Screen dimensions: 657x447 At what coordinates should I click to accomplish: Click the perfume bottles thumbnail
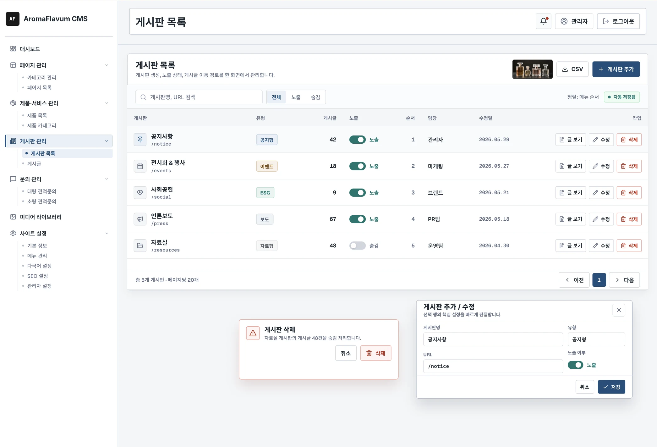[x=532, y=69]
